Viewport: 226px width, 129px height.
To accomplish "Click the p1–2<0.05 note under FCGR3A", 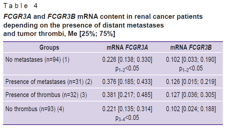I will point(127,69).
